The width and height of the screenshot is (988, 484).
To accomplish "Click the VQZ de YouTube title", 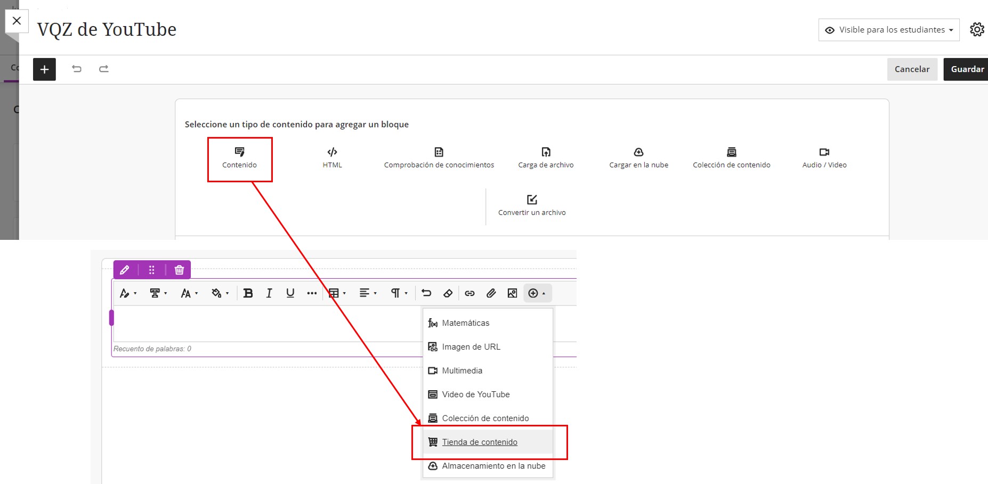I will 107,29.
